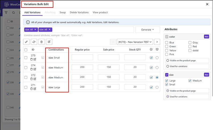This screenshot has height=130, width=213.
Task: Click the Regular price field for variation 275
Action: [x=82, y=57]
